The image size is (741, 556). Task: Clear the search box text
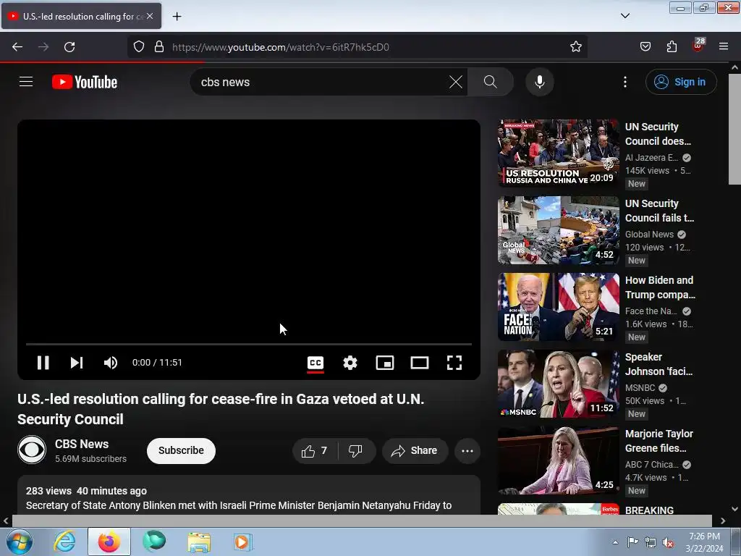456,82
